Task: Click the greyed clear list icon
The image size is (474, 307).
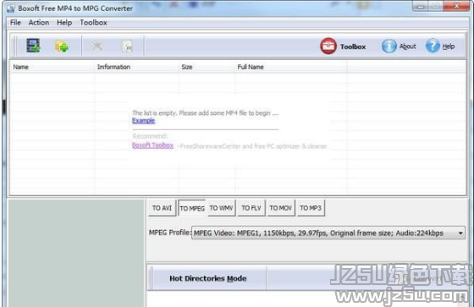Action: point(127,47)
